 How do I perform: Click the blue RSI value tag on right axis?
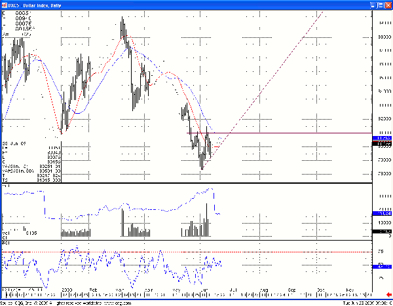(381, 266)
